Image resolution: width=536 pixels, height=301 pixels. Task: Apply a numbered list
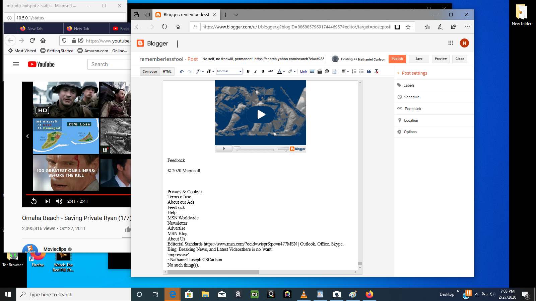[x=354, y=71]
